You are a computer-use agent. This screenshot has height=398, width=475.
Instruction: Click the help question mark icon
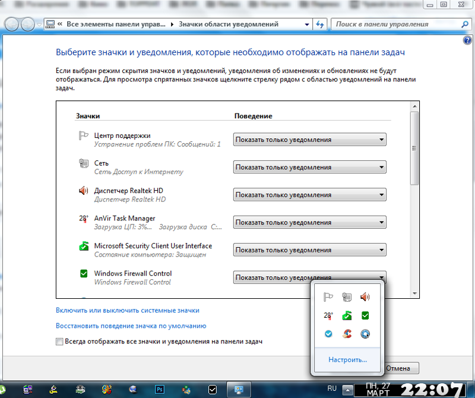pyautogui.click(x=467, y=40)
